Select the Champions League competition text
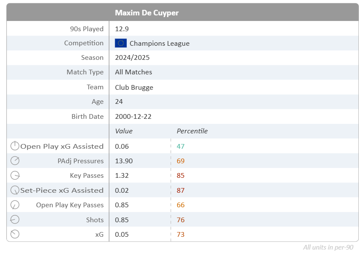 (159, 43)
